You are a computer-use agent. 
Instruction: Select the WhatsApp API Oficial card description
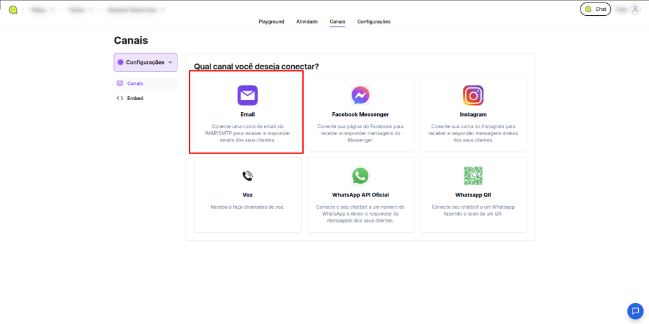coord(361,214)
